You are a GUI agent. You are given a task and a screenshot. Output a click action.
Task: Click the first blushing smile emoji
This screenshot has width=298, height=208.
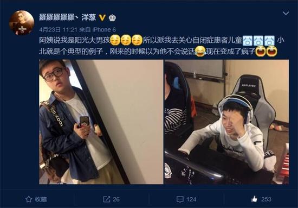click(115, 40)
